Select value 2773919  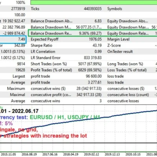coord(18,9)
